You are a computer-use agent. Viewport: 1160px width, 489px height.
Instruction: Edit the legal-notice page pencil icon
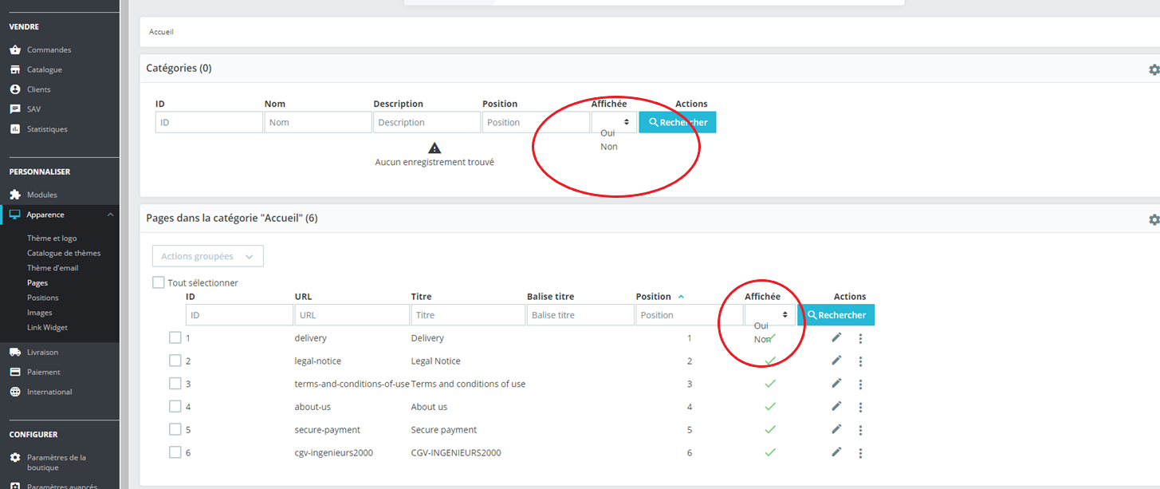pyautogui.click(x=836, y=361)
